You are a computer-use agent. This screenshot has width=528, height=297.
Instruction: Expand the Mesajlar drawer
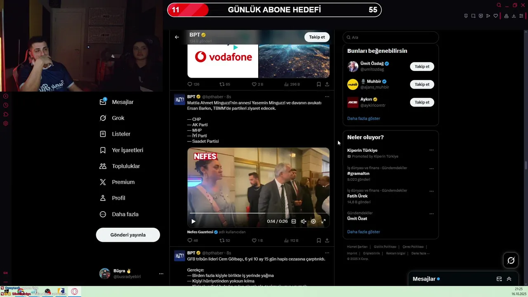tap(509, 279)
